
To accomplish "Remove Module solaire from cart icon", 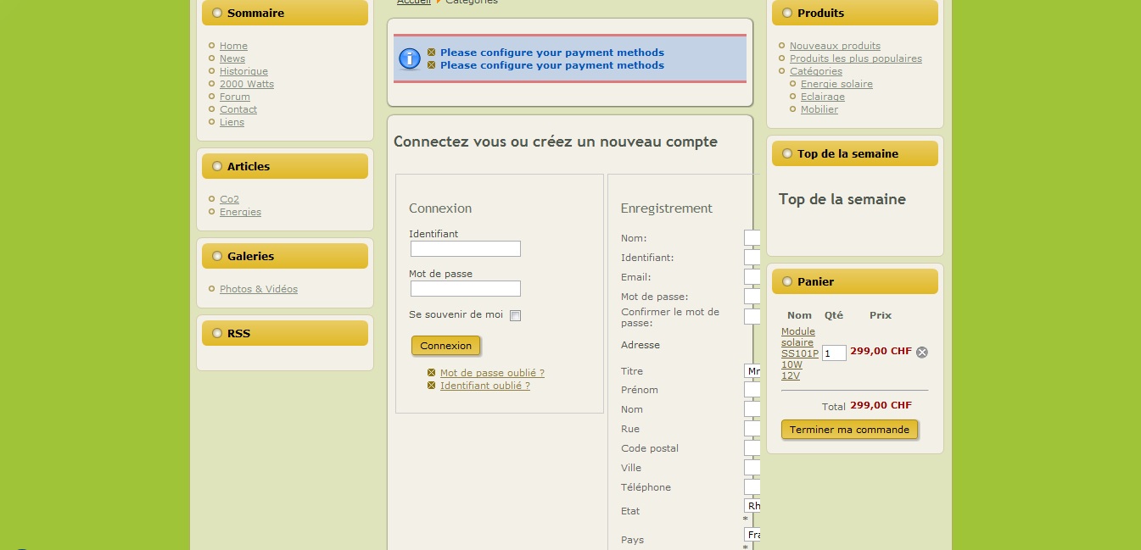I will pyautogui.click(x=922, y=353).
